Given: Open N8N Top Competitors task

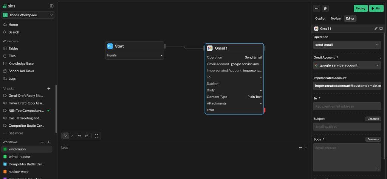Looking at the screenshot, I should (27, 111).
